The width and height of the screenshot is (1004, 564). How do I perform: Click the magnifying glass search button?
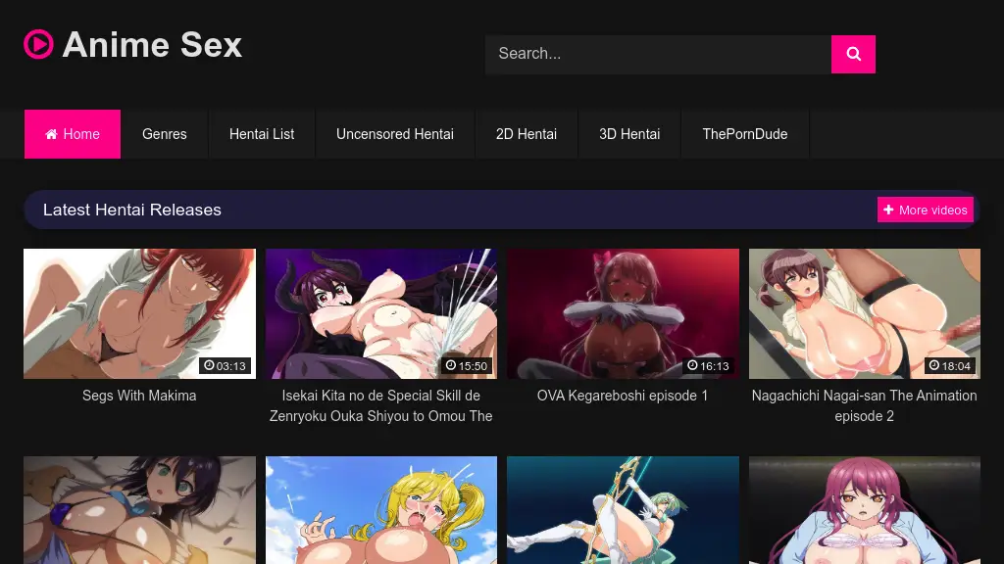click(x=853, y=55)
